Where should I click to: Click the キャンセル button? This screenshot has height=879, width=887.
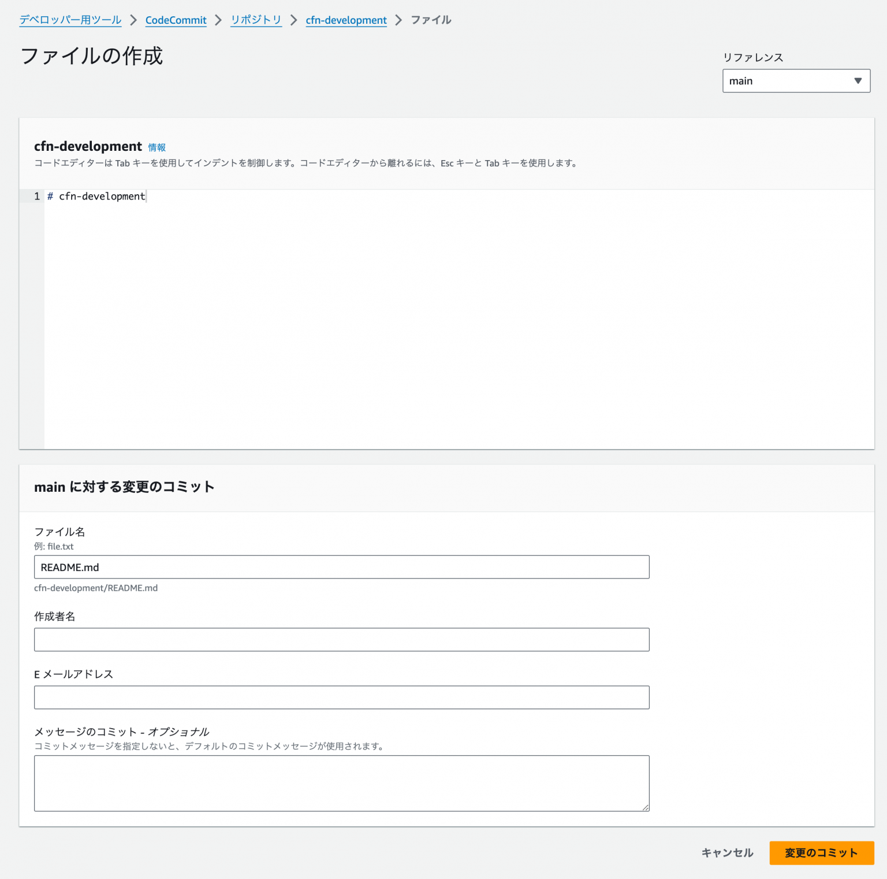point(727,853)
